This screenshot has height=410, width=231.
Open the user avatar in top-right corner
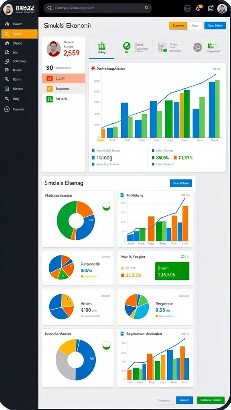[x=222, y=9]
